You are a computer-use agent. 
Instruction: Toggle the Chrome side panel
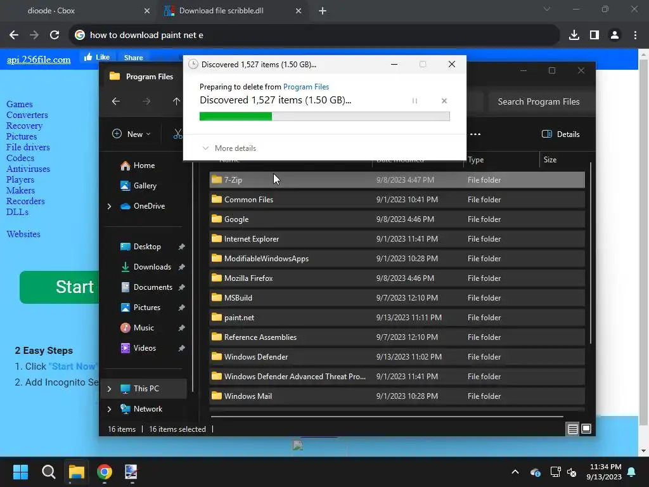click(594, 35)
